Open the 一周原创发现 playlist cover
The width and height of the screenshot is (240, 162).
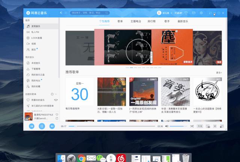tap(144, 92)
